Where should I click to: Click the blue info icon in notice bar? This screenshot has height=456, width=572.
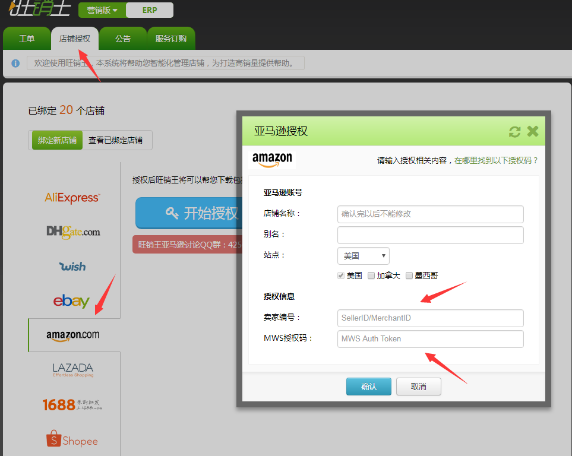(x=15, y=64)
